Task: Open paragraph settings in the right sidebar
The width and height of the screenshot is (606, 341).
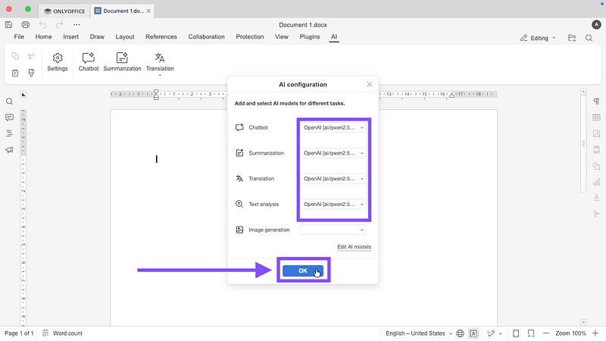Action: (596, 102)
